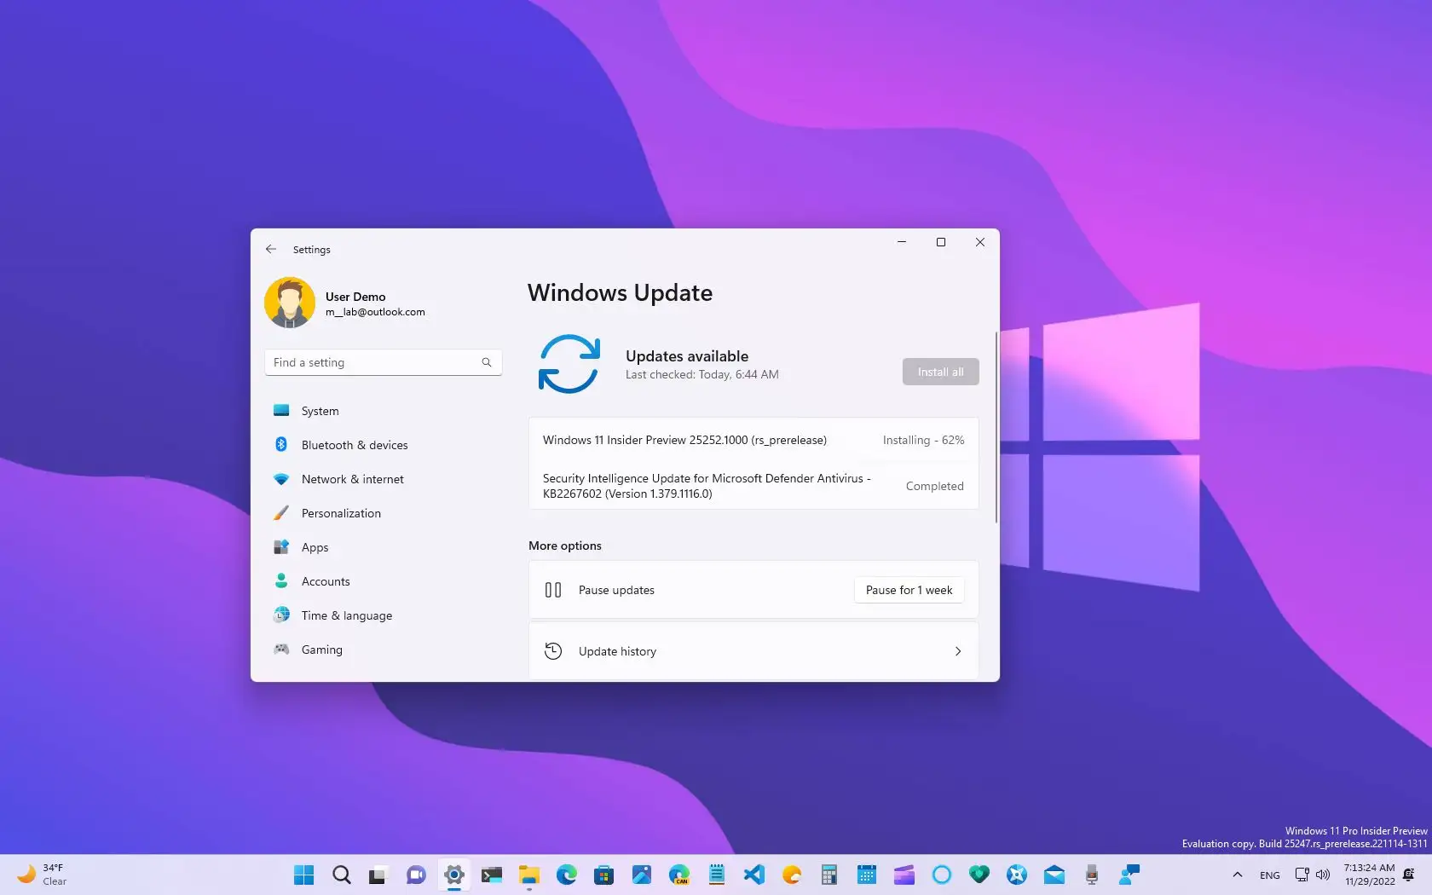Open Microsoft Store from taskbar
This screenshot has width=1432, height=895.
(604, 875)
